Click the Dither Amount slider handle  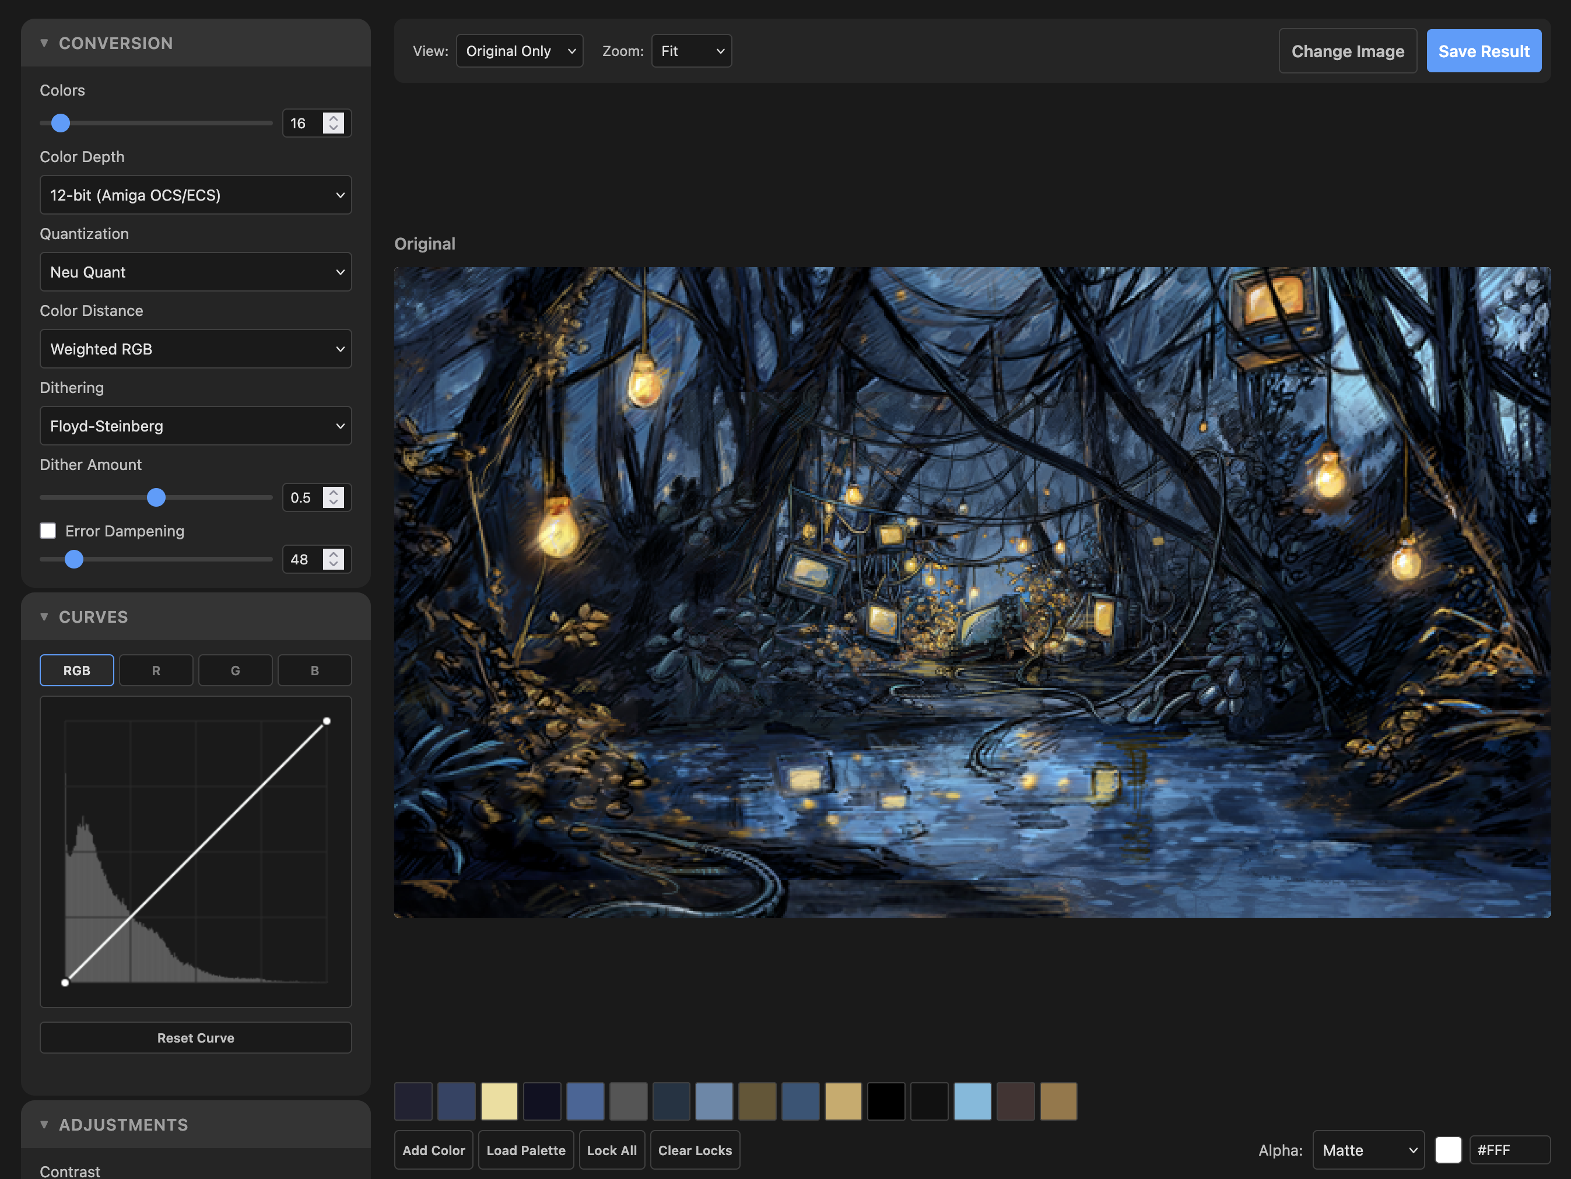(156, 497)
